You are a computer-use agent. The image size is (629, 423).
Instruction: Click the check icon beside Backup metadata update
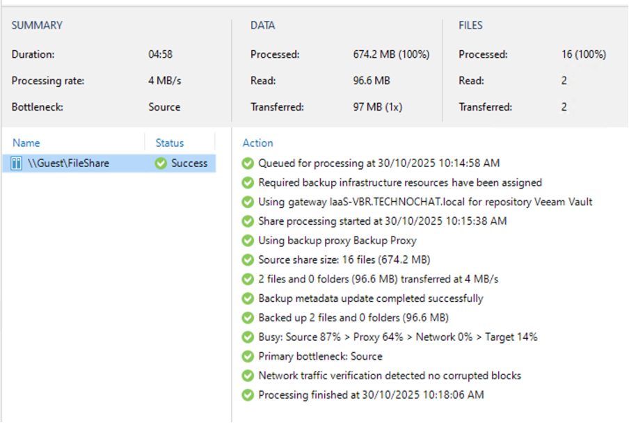(x=248, y=298)
